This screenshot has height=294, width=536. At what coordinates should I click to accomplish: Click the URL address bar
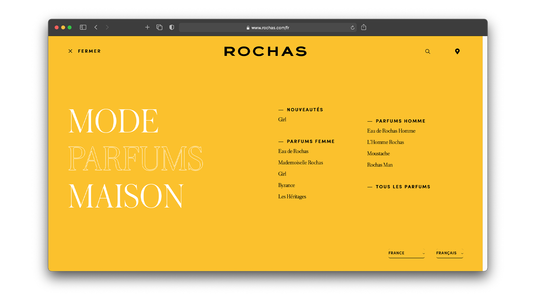268,28
